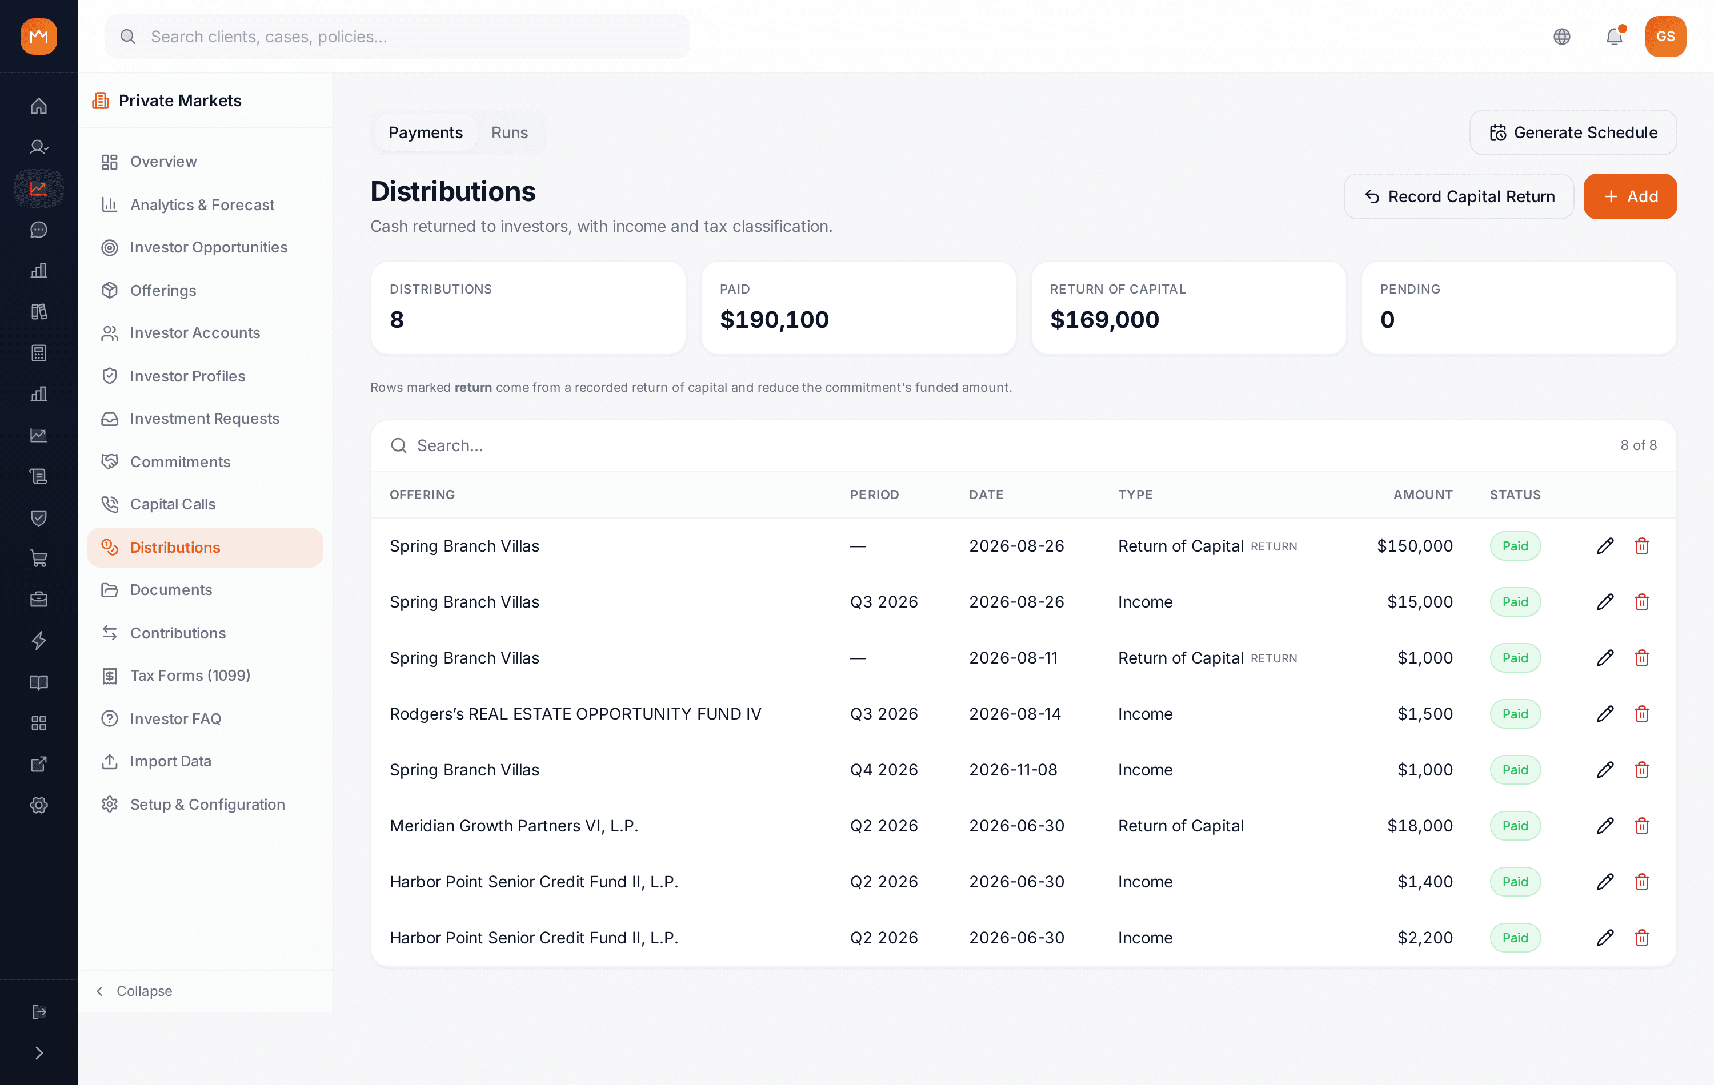Open Import Data in the sidebar

coord(205,761)
